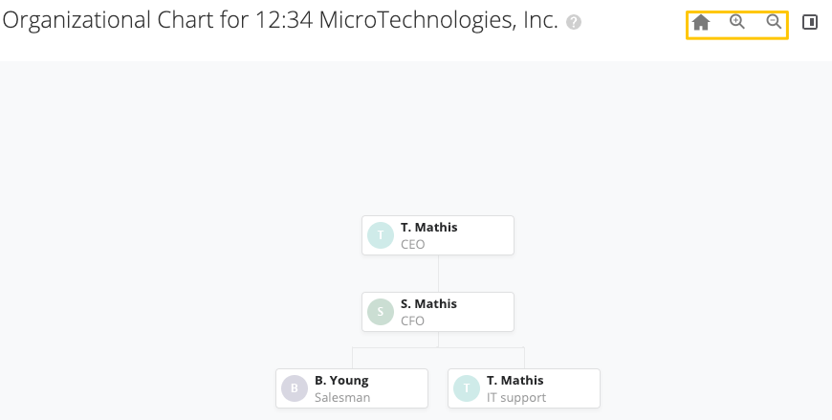Select the S. Mathis name
This screenshot has width=832, height=420.
tap(428, 304)
